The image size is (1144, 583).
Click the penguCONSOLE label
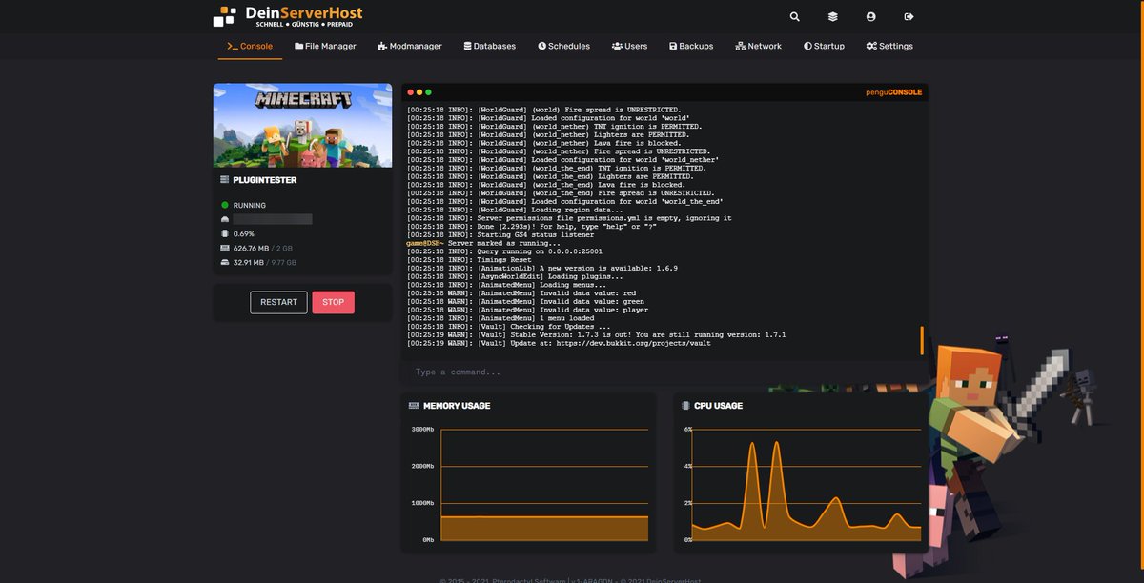tap(896, 92)
